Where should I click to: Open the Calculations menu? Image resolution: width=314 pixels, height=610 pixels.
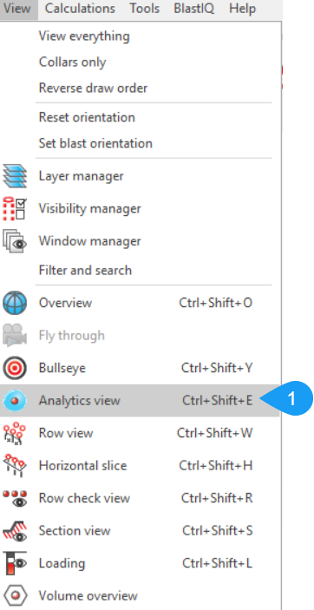(80, 9)
